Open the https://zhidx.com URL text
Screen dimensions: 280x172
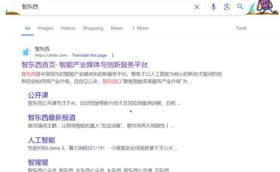[x=51, y=55]
